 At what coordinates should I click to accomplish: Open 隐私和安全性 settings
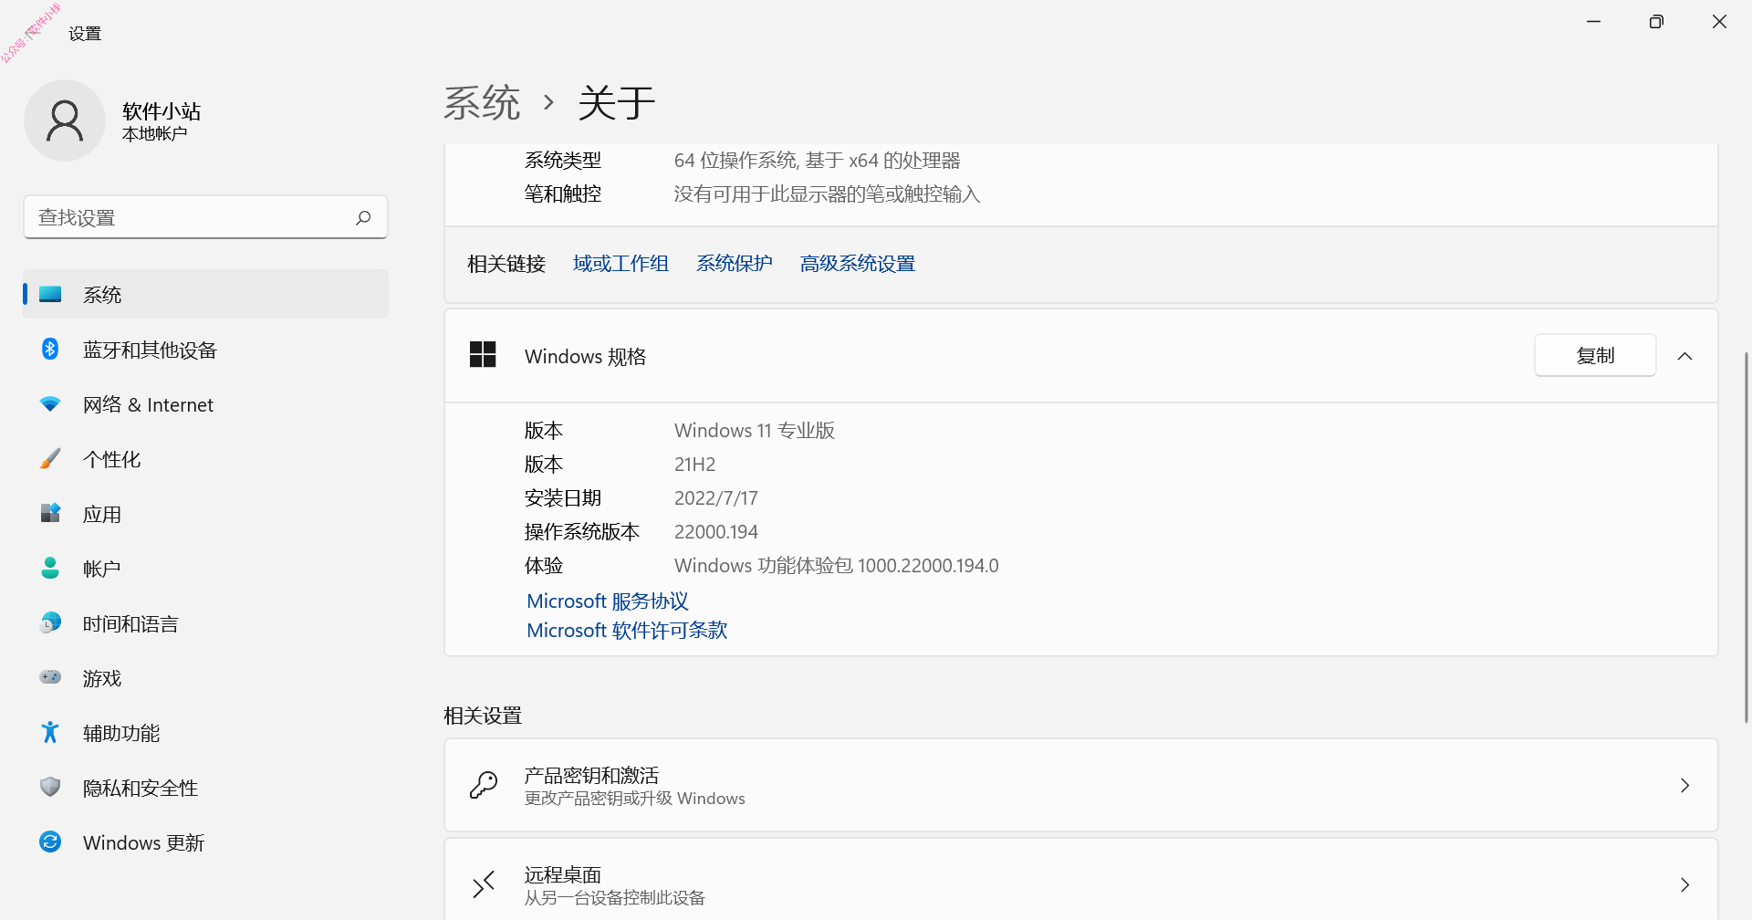pyautogui.click(x=206, y=788)
